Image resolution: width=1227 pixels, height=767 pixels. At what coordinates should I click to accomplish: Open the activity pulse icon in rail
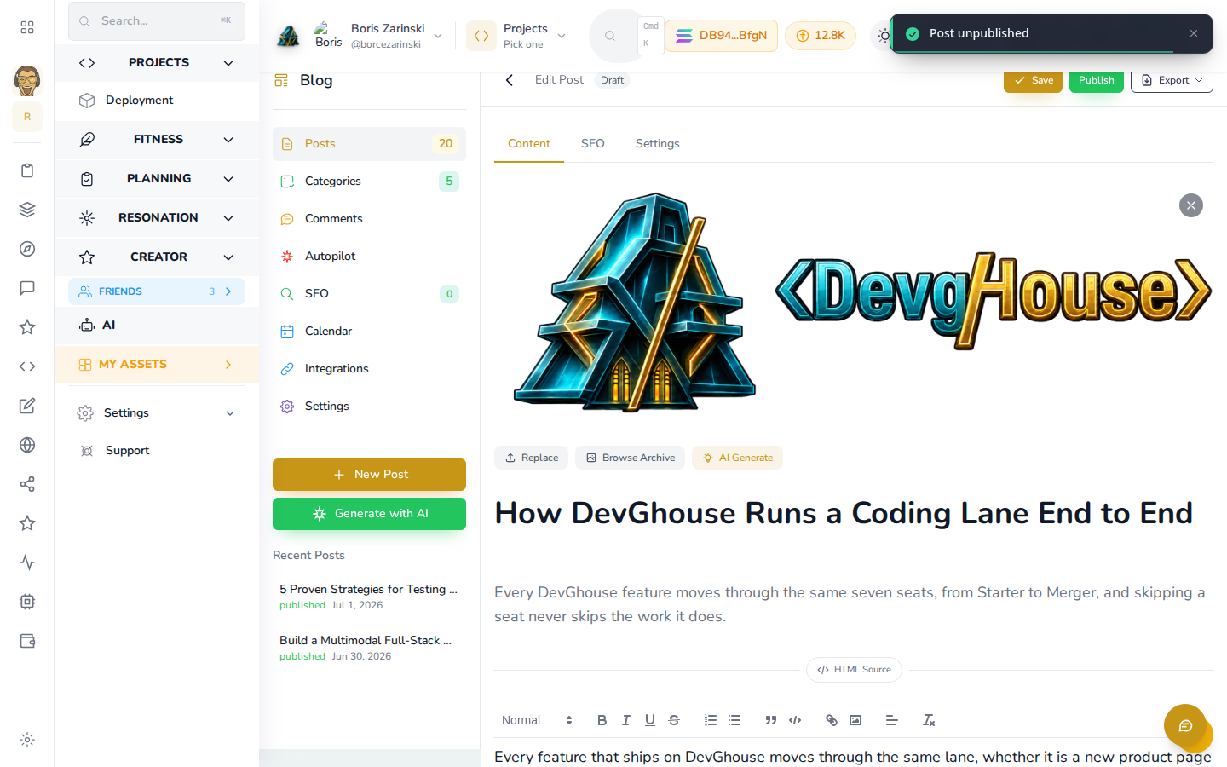[27, 562]
